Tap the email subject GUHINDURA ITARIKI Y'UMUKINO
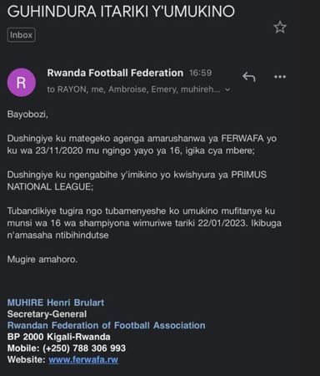Screen dimensions: 320x376 pyautogui.click(x=121, y=12)
